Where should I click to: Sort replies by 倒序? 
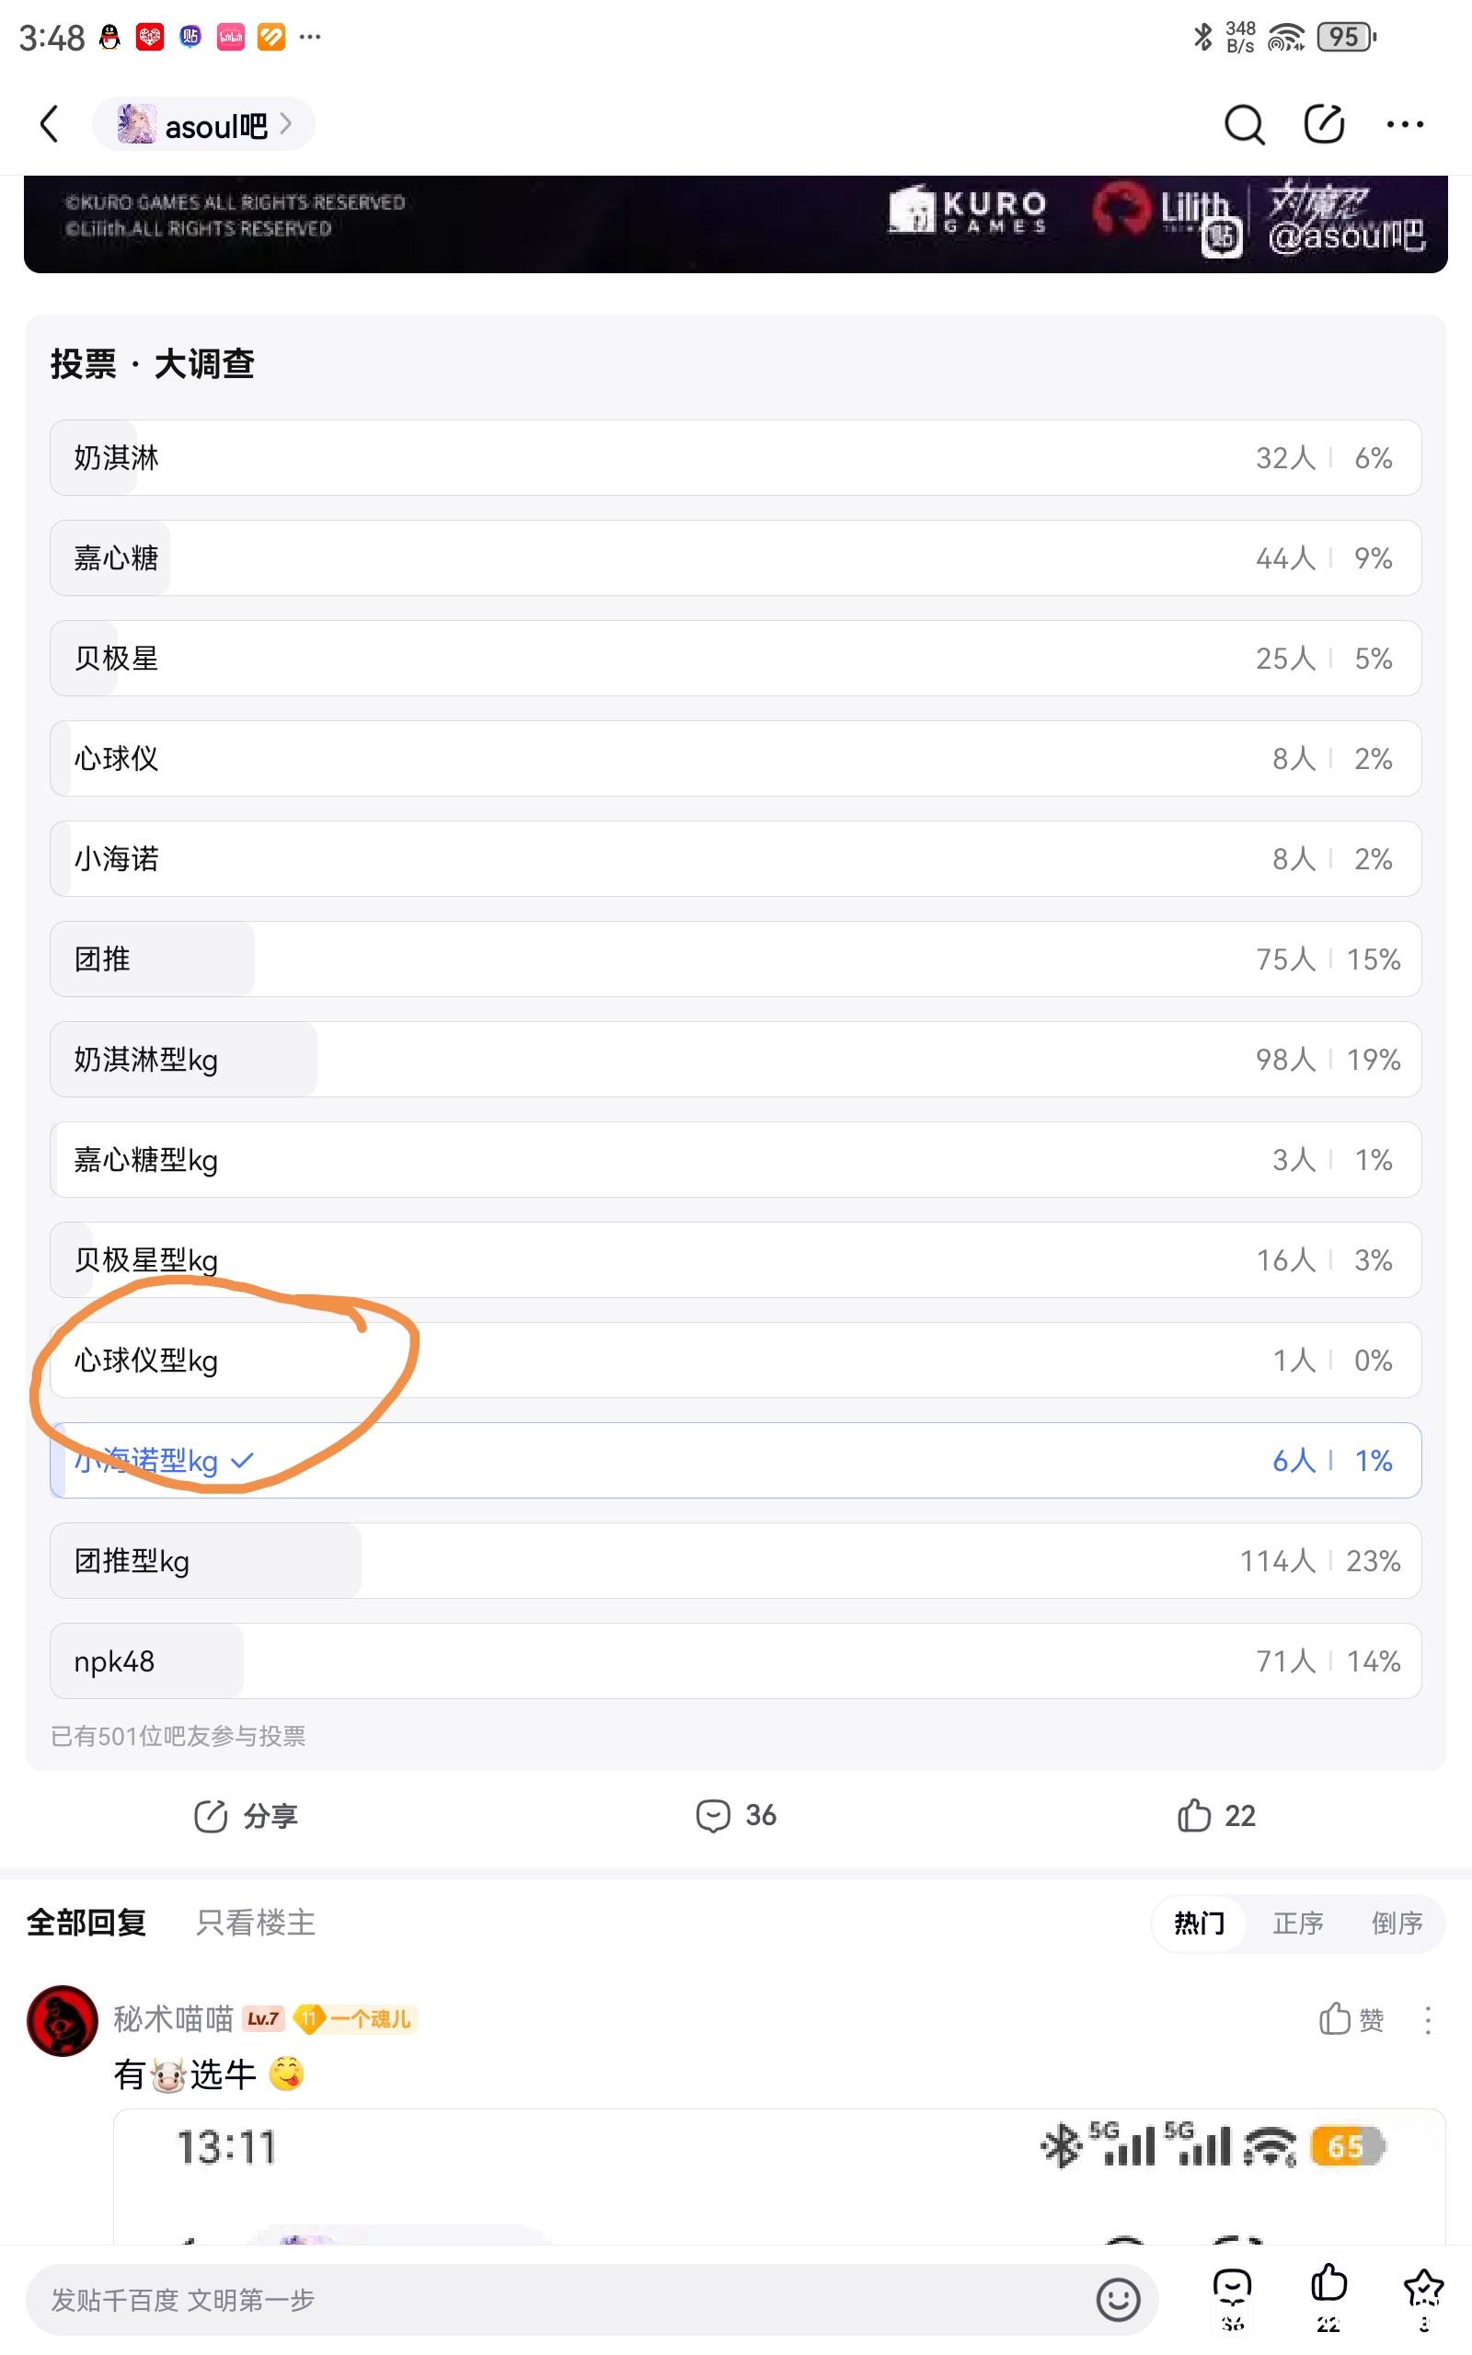coord(1397,1923)
